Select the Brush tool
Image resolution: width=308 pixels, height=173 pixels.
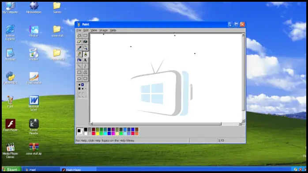(x=85, y=54)
